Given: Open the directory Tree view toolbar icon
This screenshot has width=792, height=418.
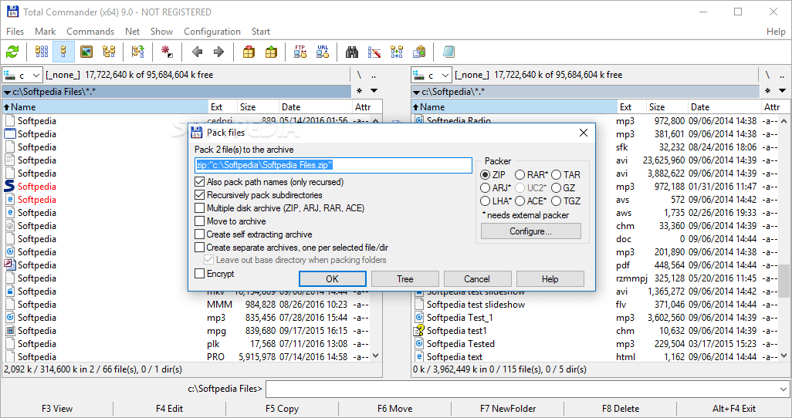Looking at the screenshot, I should coord(109,52).
